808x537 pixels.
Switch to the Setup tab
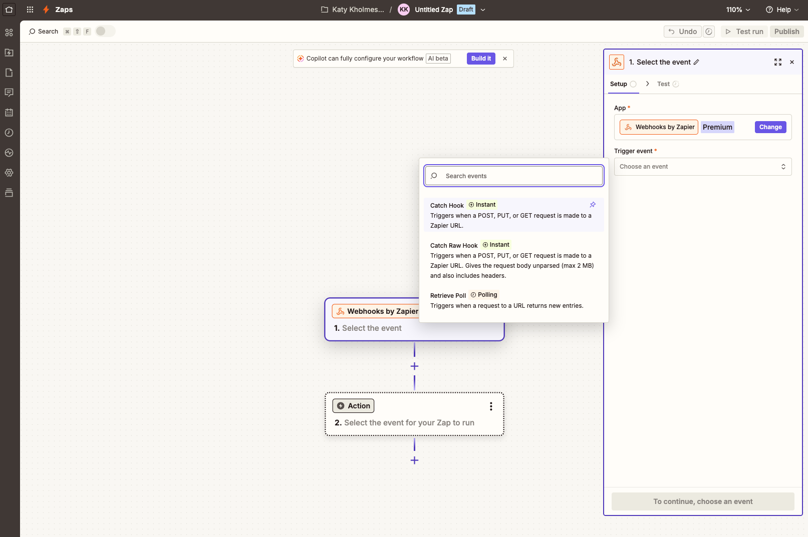click(x=623, y=84)
